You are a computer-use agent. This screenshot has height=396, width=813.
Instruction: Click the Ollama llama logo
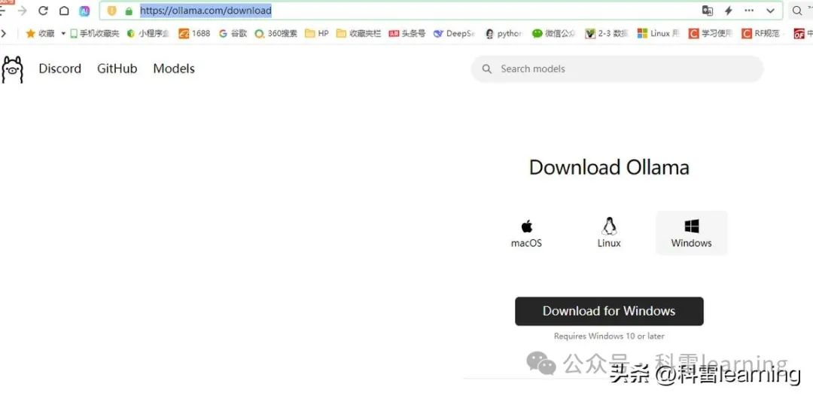click(x=13, y=69)
